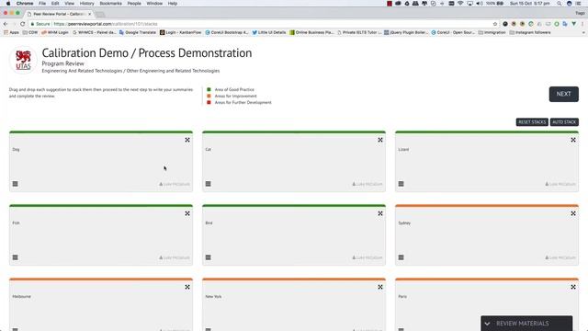Image resolution: width=588 pixels, height=331 pixels.
Task: Remove the Paris card with its X
Action: point(573,287)
